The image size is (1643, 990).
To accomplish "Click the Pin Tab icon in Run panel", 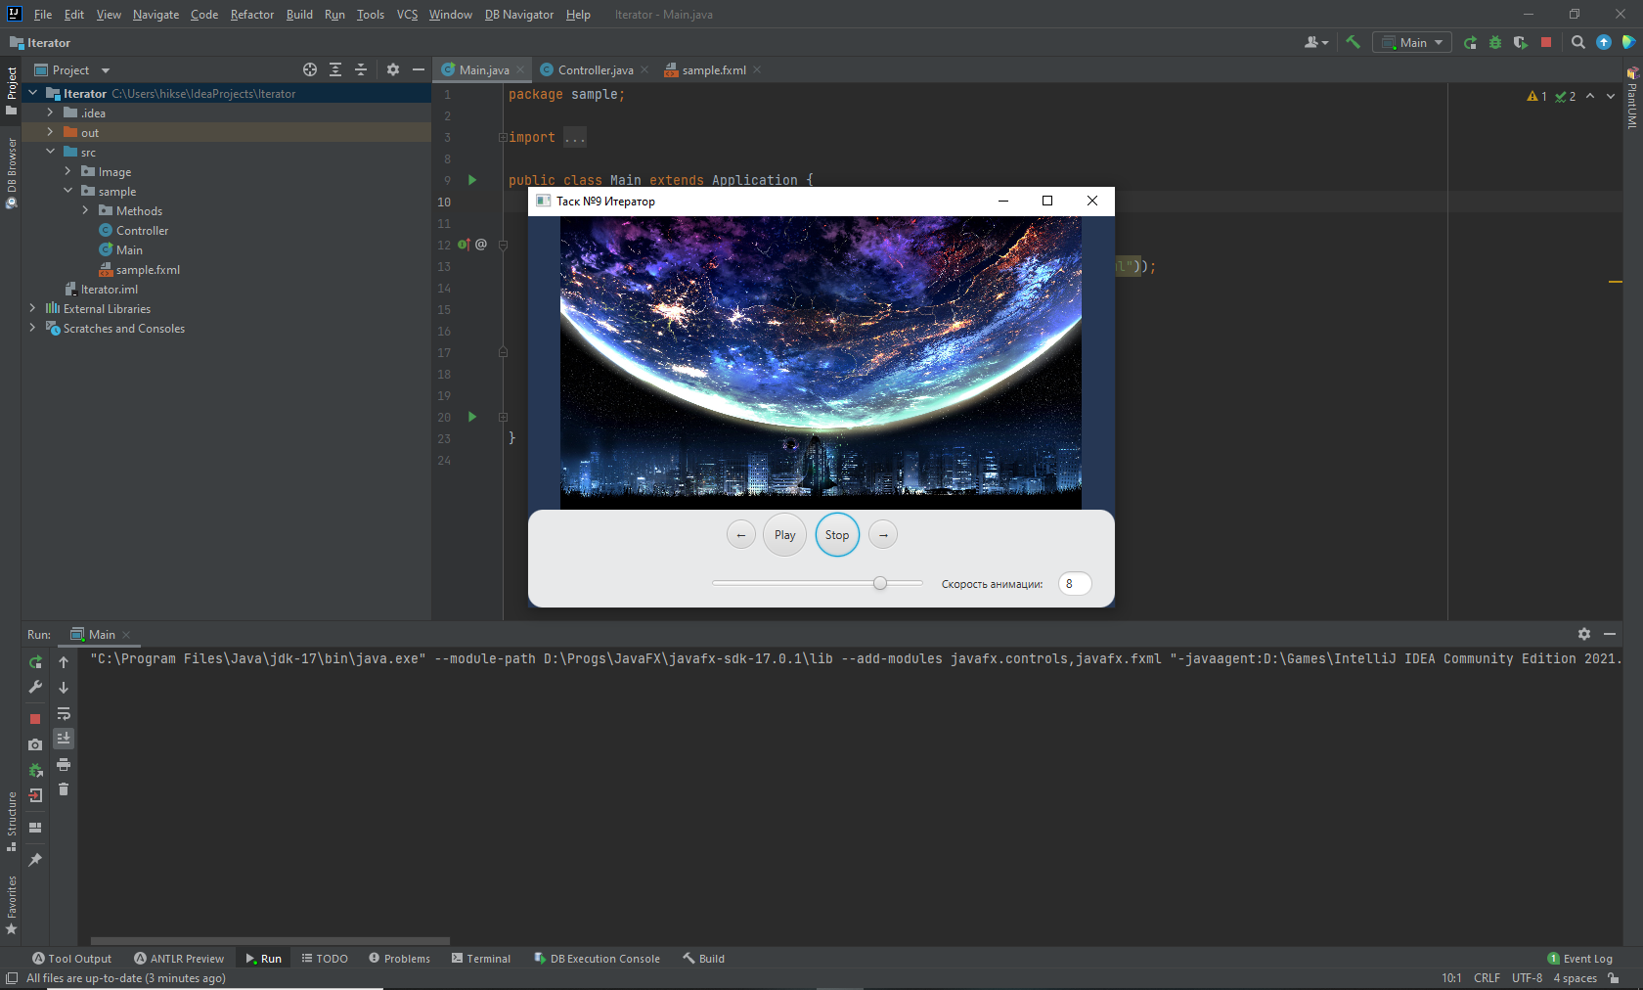I will 35,860.
